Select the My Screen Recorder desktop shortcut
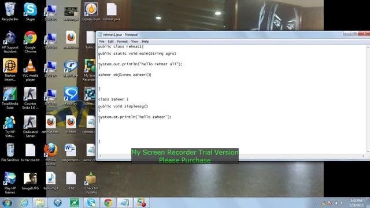 pos(90,70)
